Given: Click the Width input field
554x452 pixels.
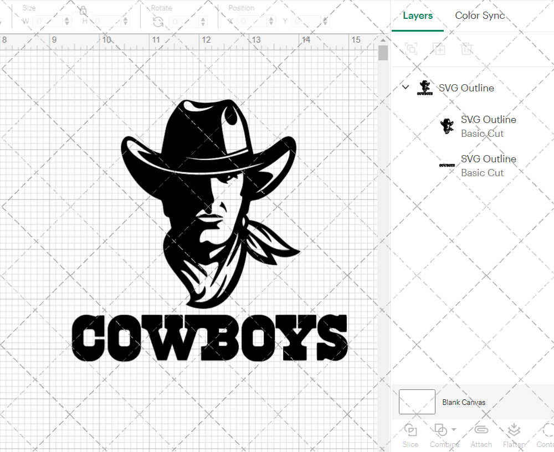Looking at the screenshot, I should click(x=48, y=22).
